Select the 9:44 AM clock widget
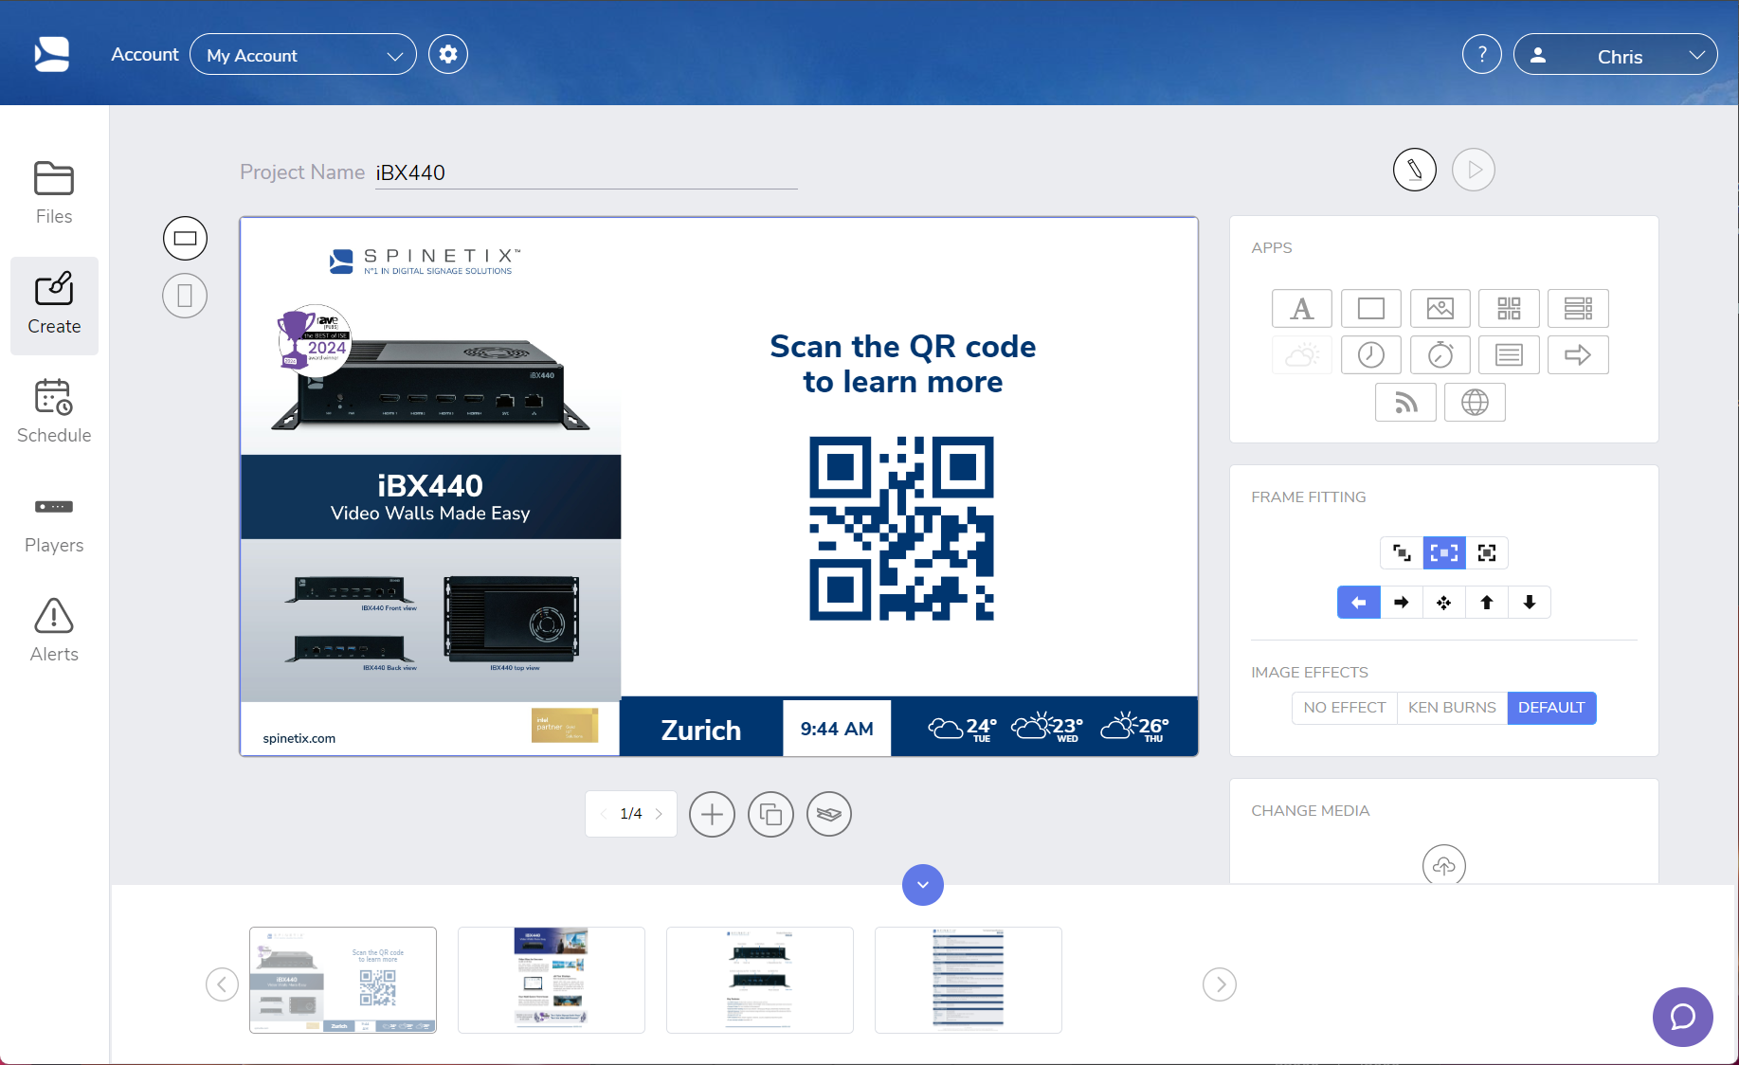 coord(837,729)
